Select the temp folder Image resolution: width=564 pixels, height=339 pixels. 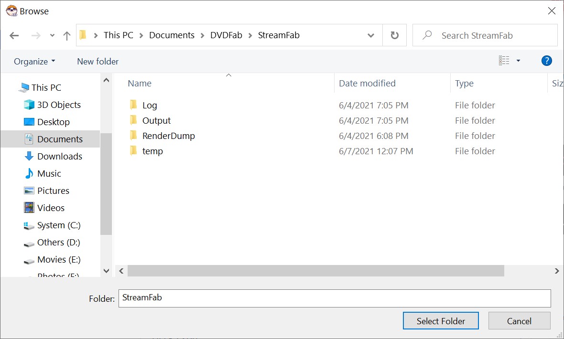pos(152,151)
